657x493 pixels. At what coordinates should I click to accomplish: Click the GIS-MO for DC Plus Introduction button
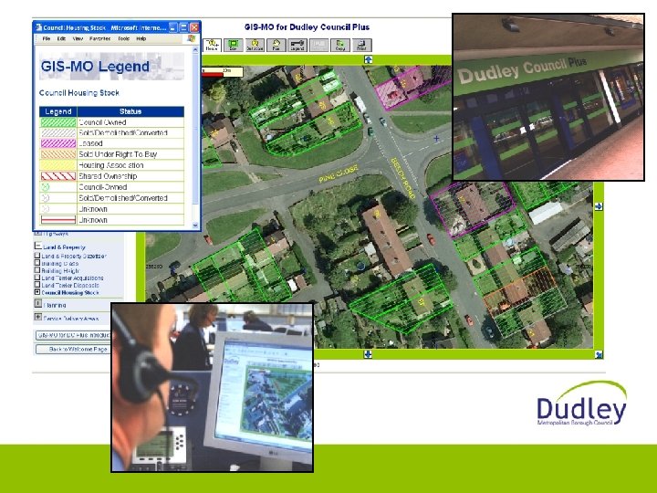pyautogui.click(x=73, y=335)
